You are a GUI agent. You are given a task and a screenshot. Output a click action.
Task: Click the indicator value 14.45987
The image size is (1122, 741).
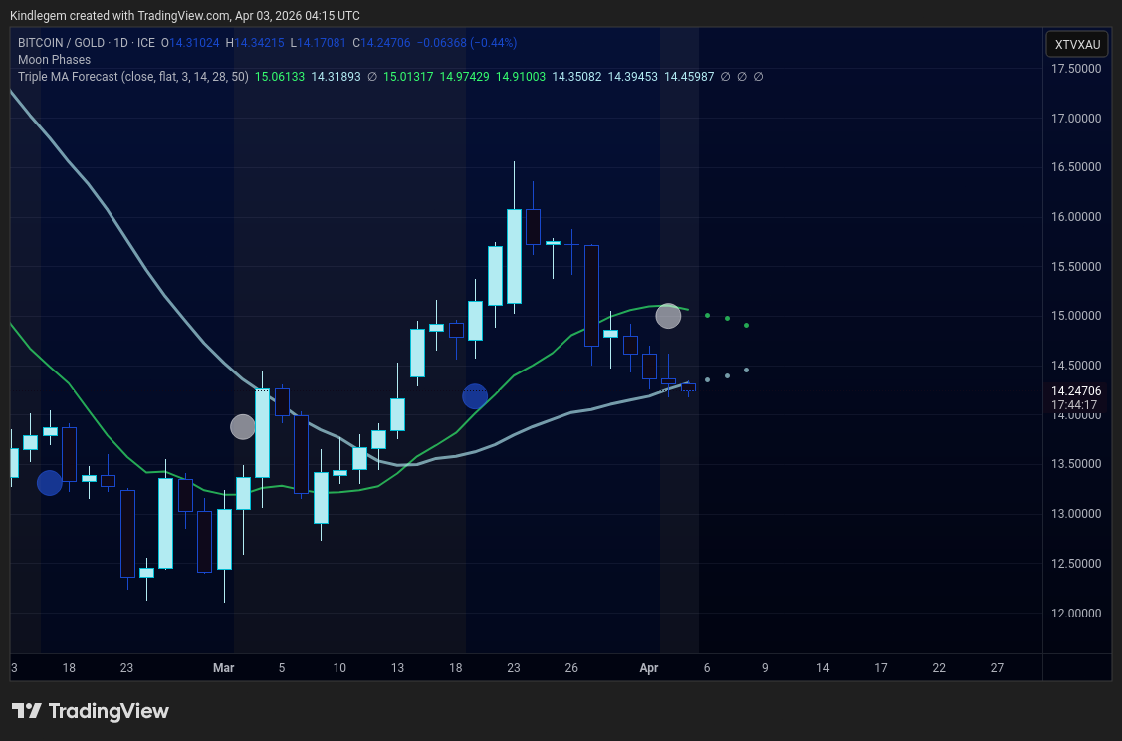pos(689,77)
